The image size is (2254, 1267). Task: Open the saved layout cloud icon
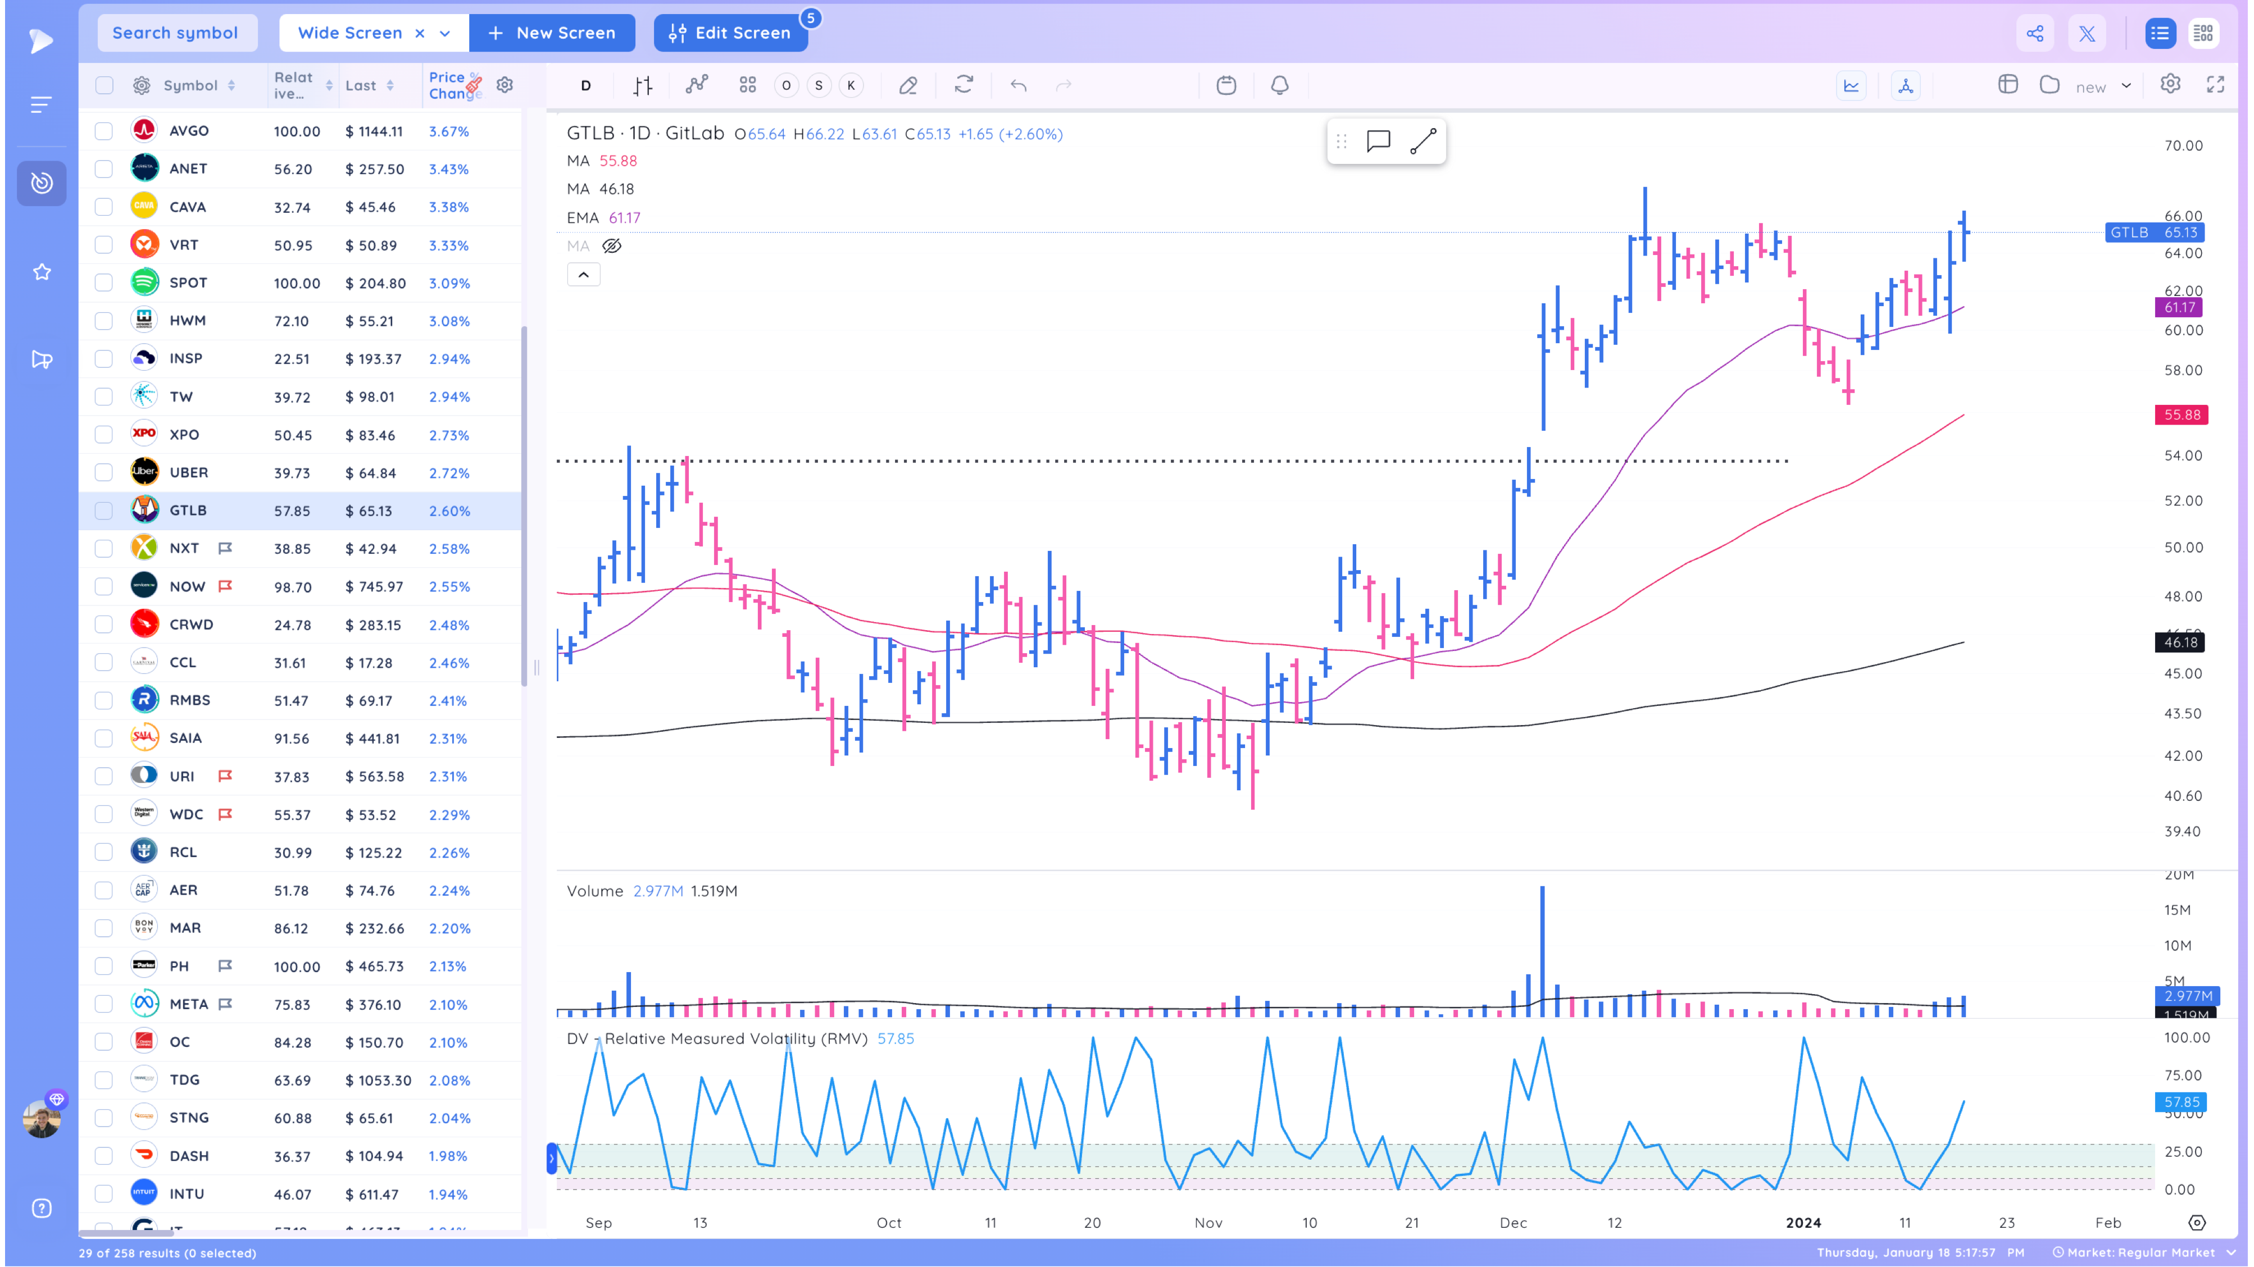click(2049, 84)
